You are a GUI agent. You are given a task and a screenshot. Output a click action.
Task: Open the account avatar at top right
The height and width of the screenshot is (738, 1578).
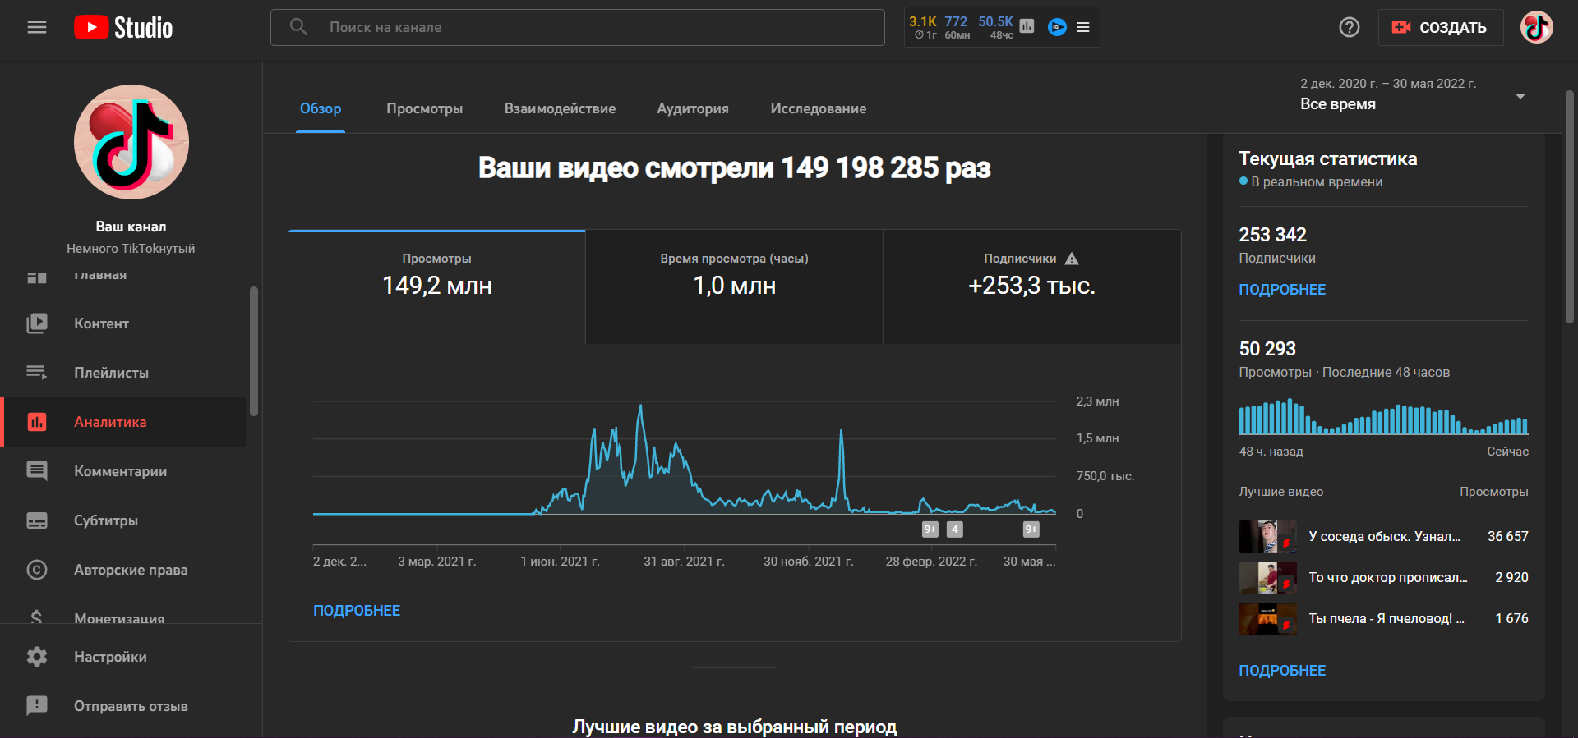[1536, 27]
